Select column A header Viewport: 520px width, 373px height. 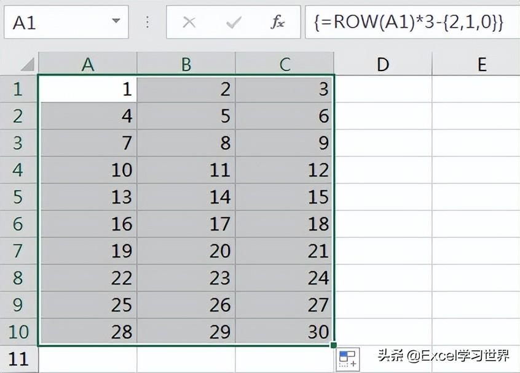coord(88,64)
